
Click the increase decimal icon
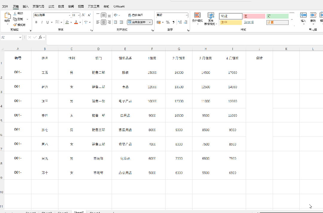tap(180, 22)
